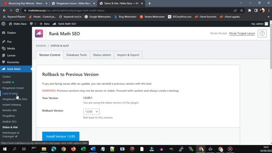Open Pertolongan & Dukungan submenu link
This screenshot has width=272, height=153.
tap(11, 134)
